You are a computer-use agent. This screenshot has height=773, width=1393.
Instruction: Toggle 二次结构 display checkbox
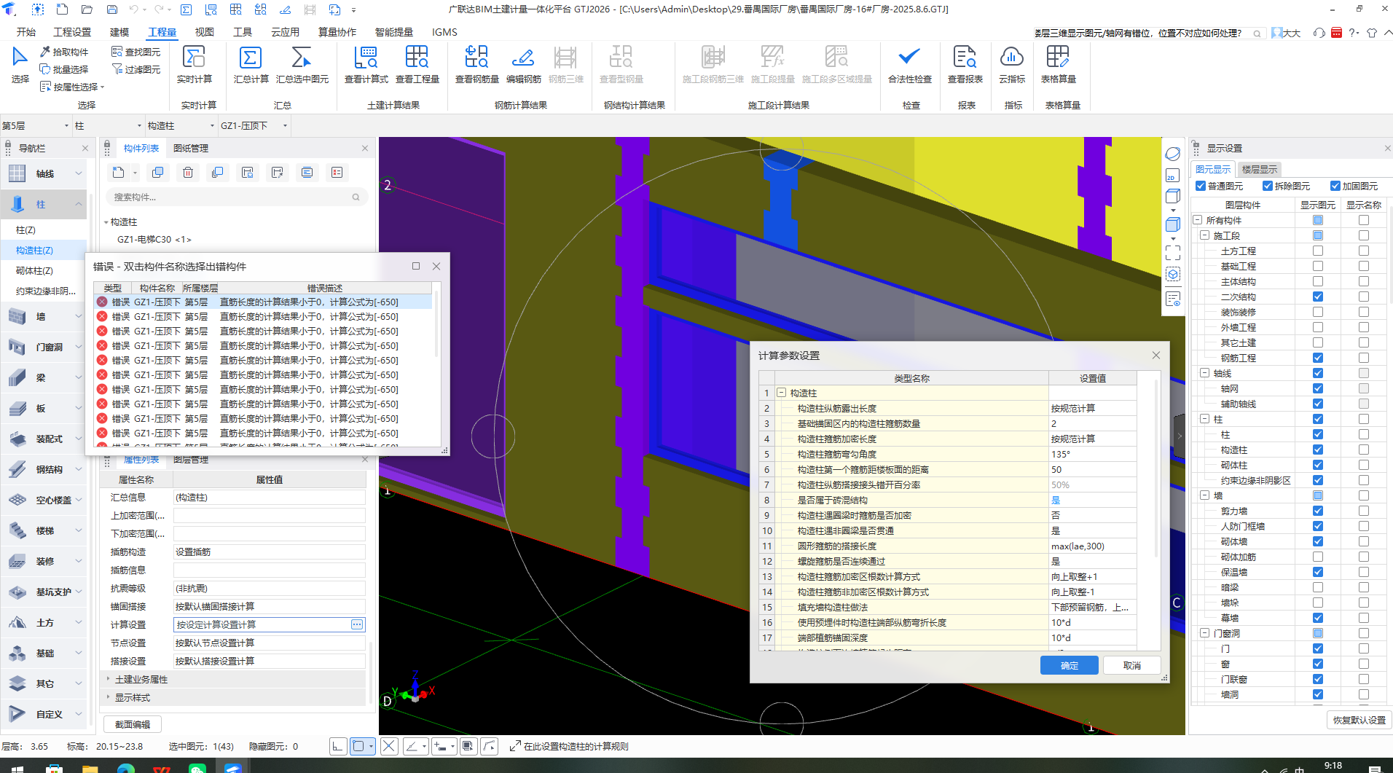click(1317, 297)
